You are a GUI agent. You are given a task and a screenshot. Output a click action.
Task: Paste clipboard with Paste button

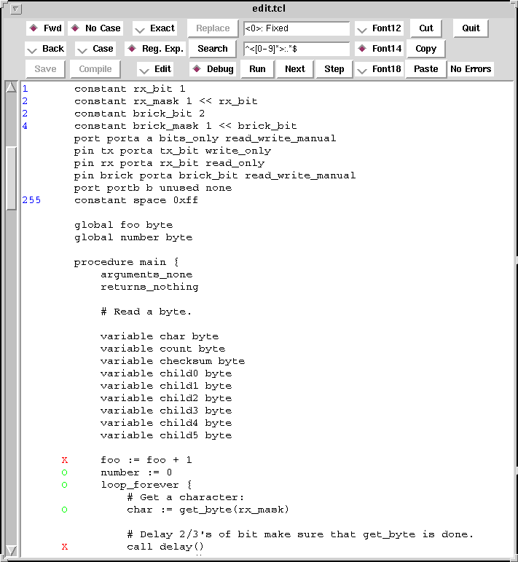425,69
